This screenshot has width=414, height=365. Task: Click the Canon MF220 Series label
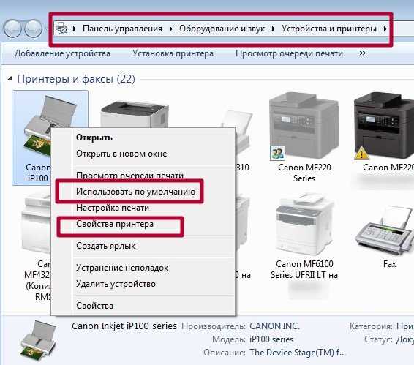304,173
